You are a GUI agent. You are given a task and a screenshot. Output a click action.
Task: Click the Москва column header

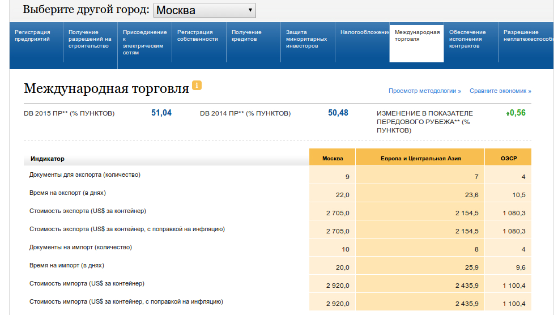click(333, 157)
